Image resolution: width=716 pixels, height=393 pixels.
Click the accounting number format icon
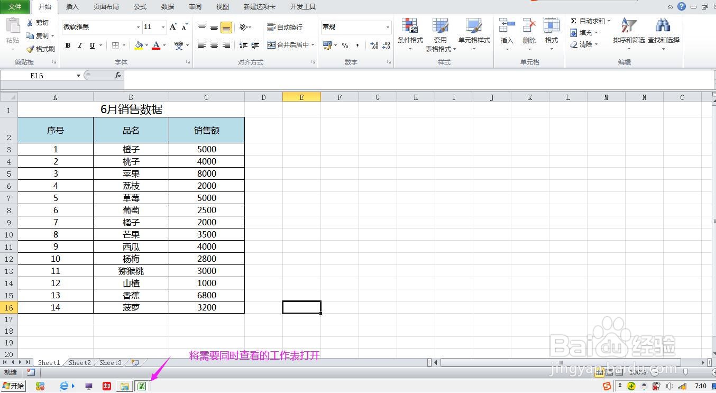(327, 45)
